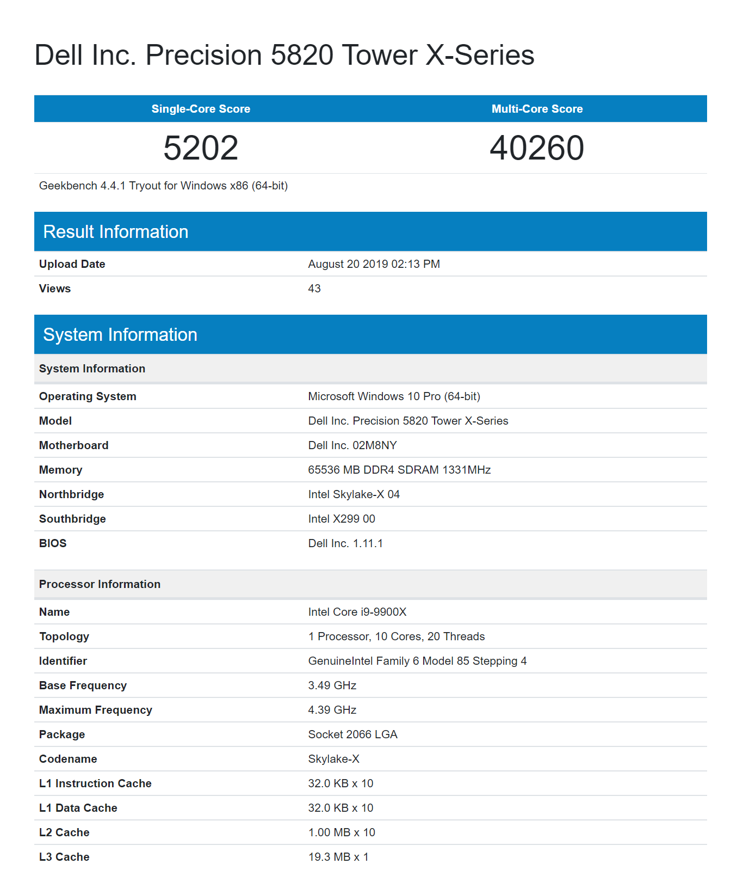Select the value 3.49 GHz
The image size is (737, 876).
coord(332,685)
